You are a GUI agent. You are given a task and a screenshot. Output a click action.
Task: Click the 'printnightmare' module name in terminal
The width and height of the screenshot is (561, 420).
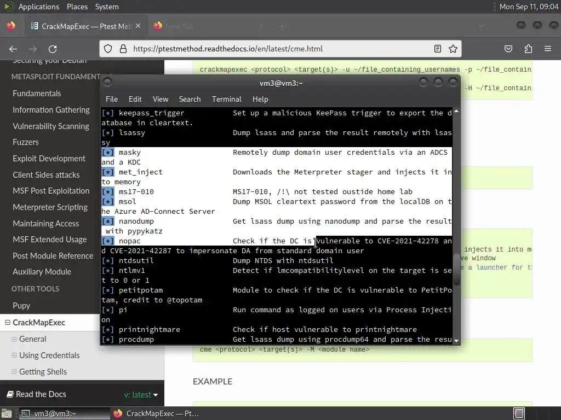(x=149, y=330)
